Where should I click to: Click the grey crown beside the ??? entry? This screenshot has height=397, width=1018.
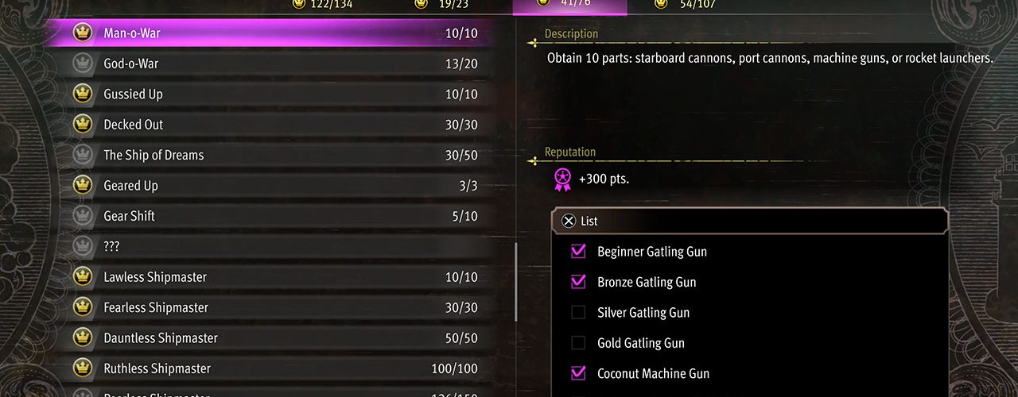pos(82,246)
